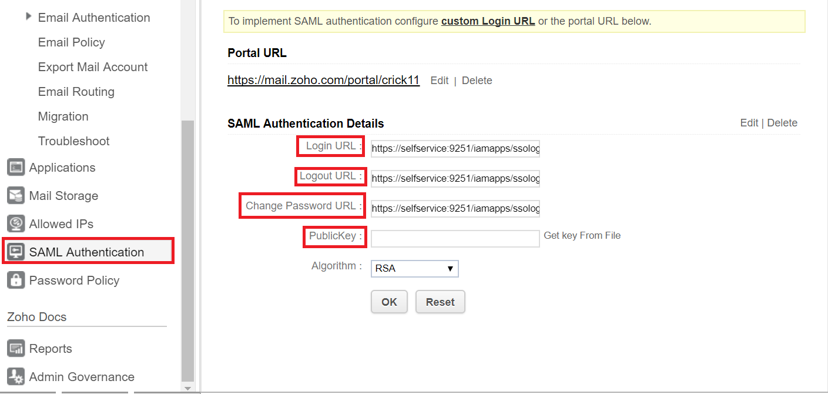This screenshot has height=394, width=828.
Task: Open the Algorithm RSA dropdown
Action: (x=414, y=269)
